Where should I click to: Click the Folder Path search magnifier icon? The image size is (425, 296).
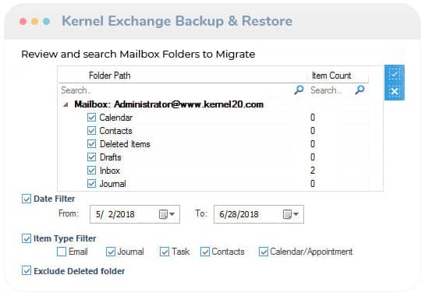pos(299,90)
